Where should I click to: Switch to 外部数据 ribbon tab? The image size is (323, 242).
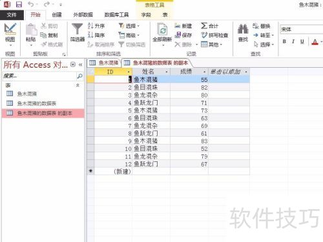point(83,15)
